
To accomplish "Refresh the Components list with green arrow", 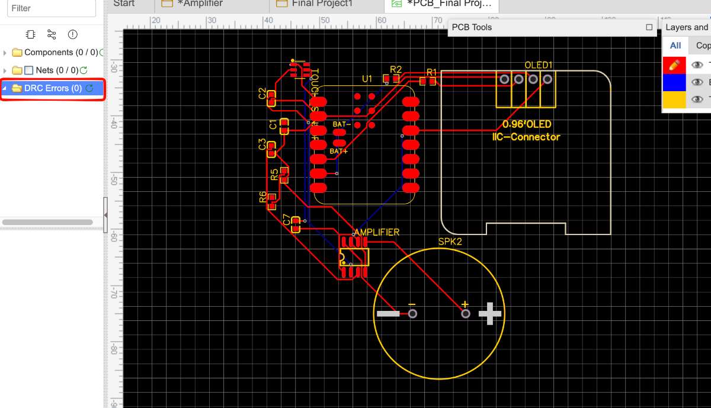I will tap(103, 53).
